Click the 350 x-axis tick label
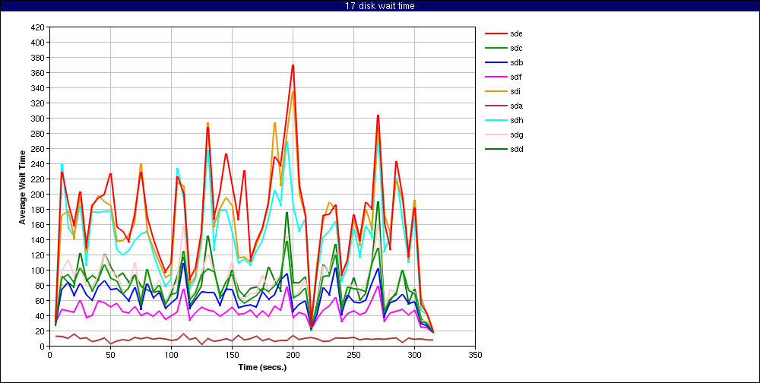The image size is (760, 383). click(x=475, y=354)
